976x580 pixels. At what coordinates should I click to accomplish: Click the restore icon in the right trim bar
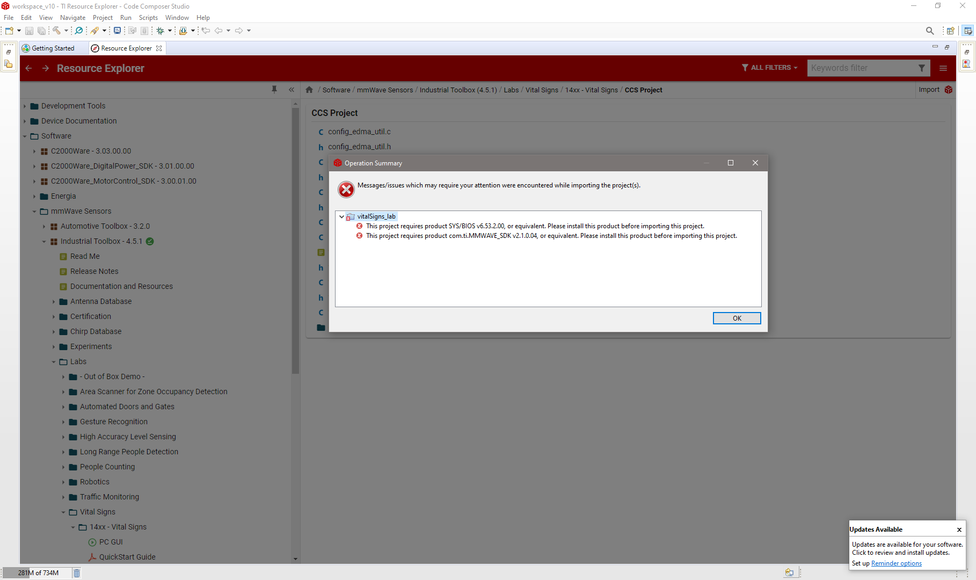pos(967,52)
